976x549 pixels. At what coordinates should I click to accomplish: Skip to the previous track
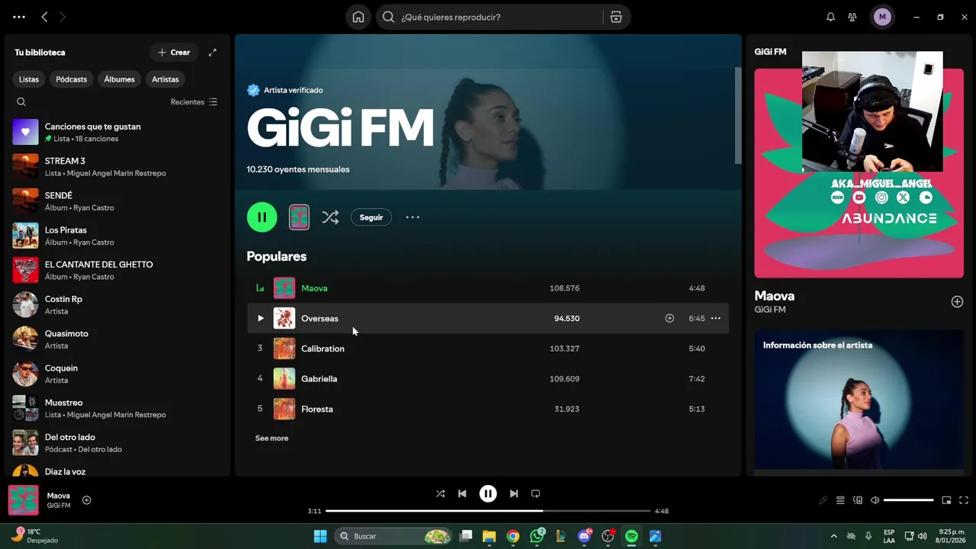click(462, 493)
